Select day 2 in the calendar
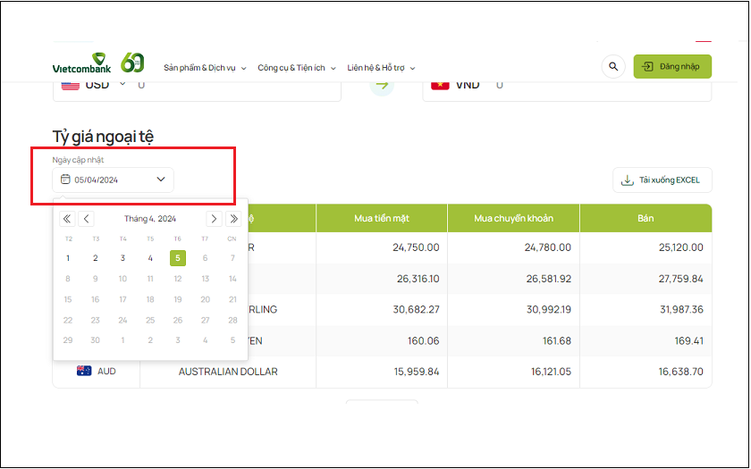 coord(96,258)
